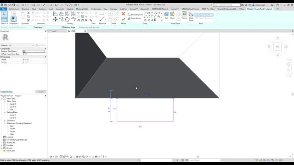Expand the 3D Views tree node

click(x=5, y=121)
